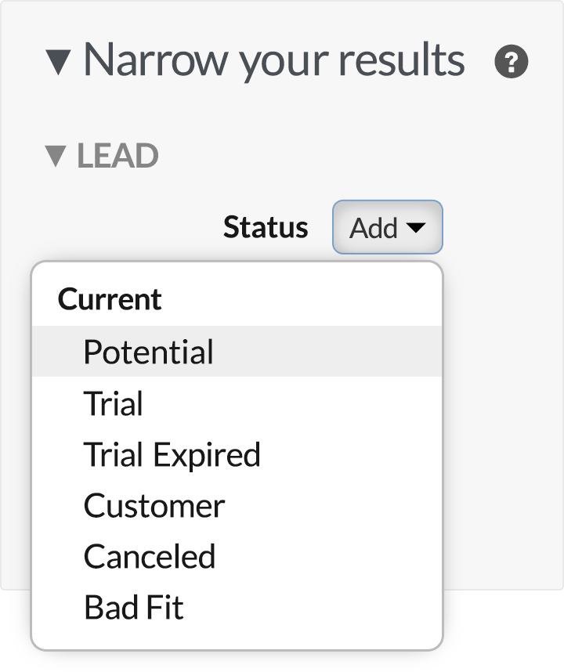The width and height of the screenshot is (564, 672).
Task: Click empty gray area left of Status label
Action: (x=128, y=227)
